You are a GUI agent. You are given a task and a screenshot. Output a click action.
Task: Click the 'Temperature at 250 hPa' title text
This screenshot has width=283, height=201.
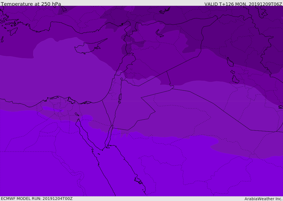31,4
